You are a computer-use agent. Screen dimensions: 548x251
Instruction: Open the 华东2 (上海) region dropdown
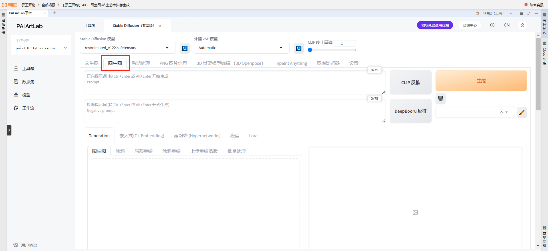tap(494, 13)
